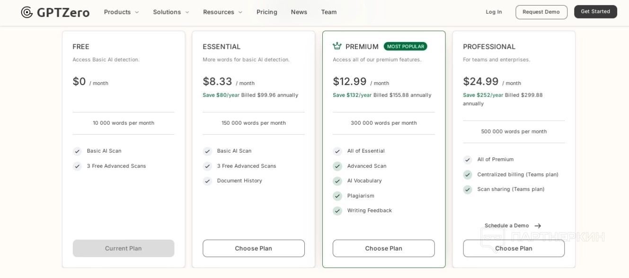Choose the Premium plan
The width and height of the screenshot is (629, 278).
coord(383,249)
